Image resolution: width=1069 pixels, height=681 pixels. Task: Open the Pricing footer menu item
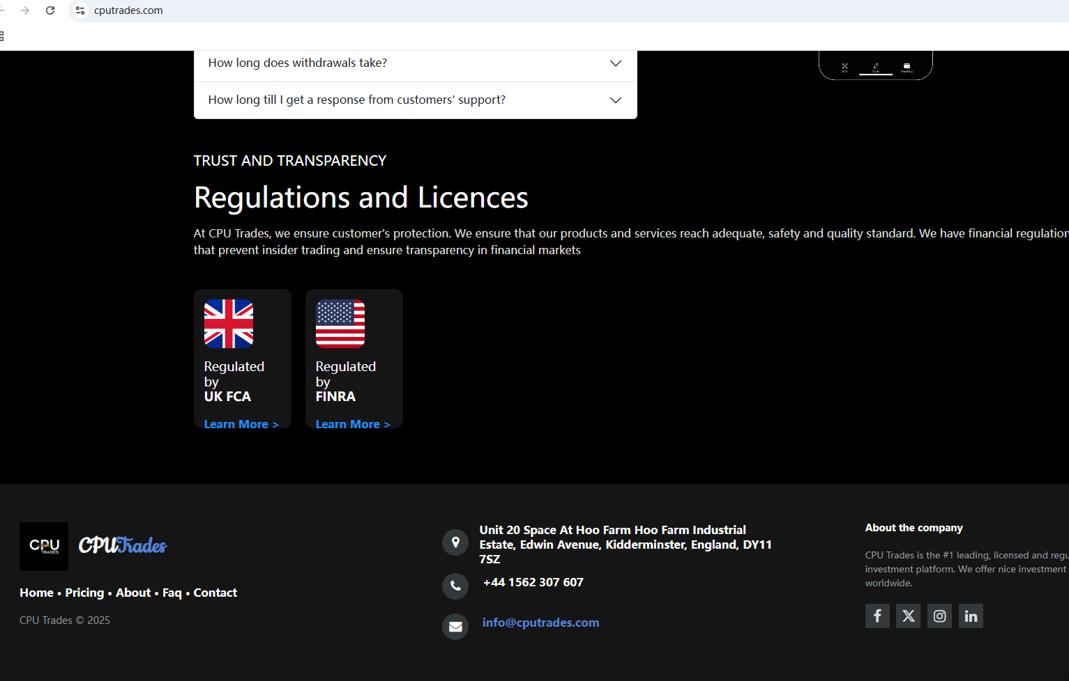click(x=84, y=593)
